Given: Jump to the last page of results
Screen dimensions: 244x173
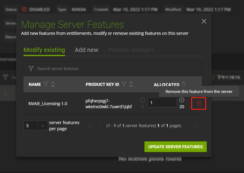Looking at the screenshot, I should [197, 126].
